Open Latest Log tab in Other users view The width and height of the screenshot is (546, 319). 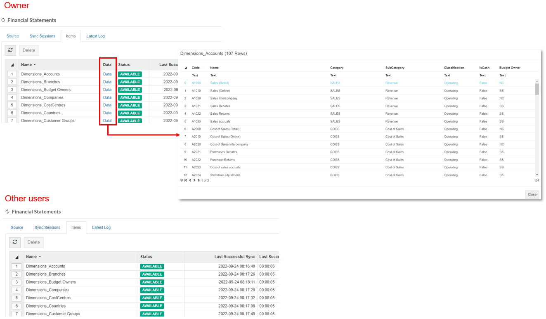(101, 228)
